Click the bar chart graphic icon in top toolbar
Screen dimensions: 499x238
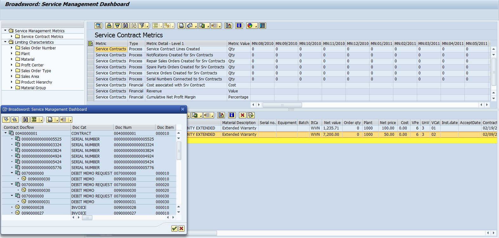[228, 26]
